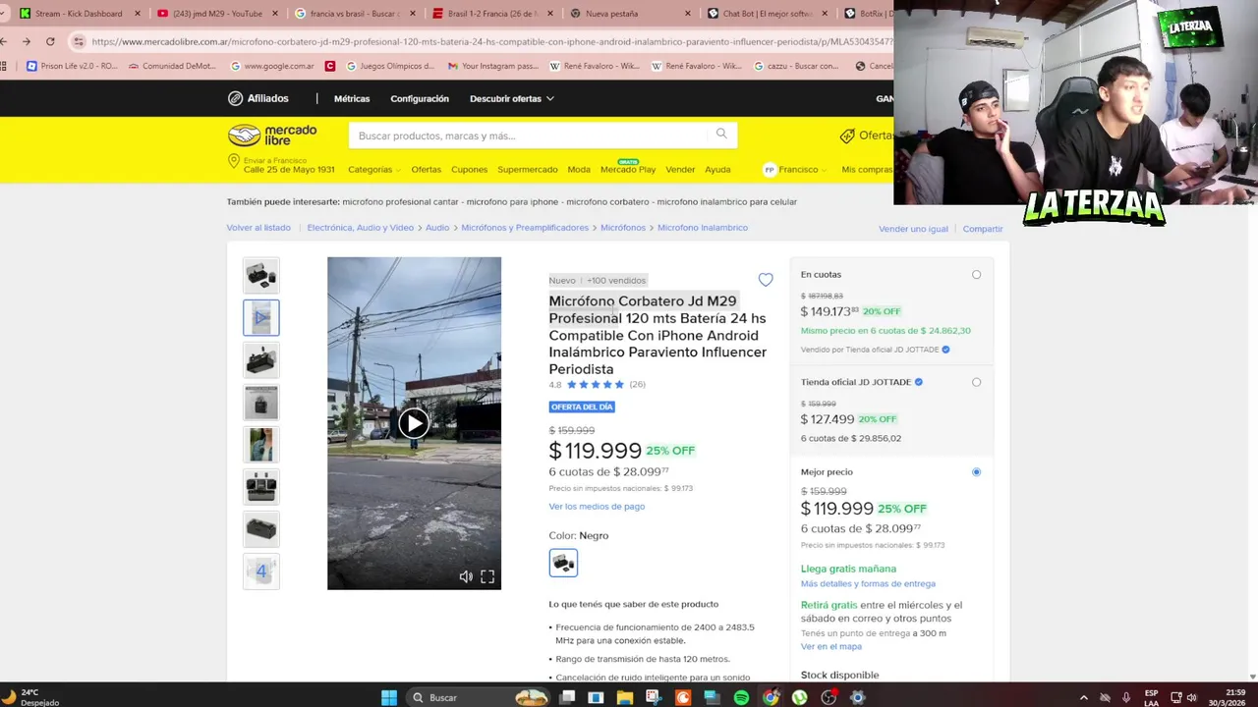The width and height of the screenshot is (1258, 707).
Task: Open the www.google.com.ar bookmark
Action: point(272,66)
